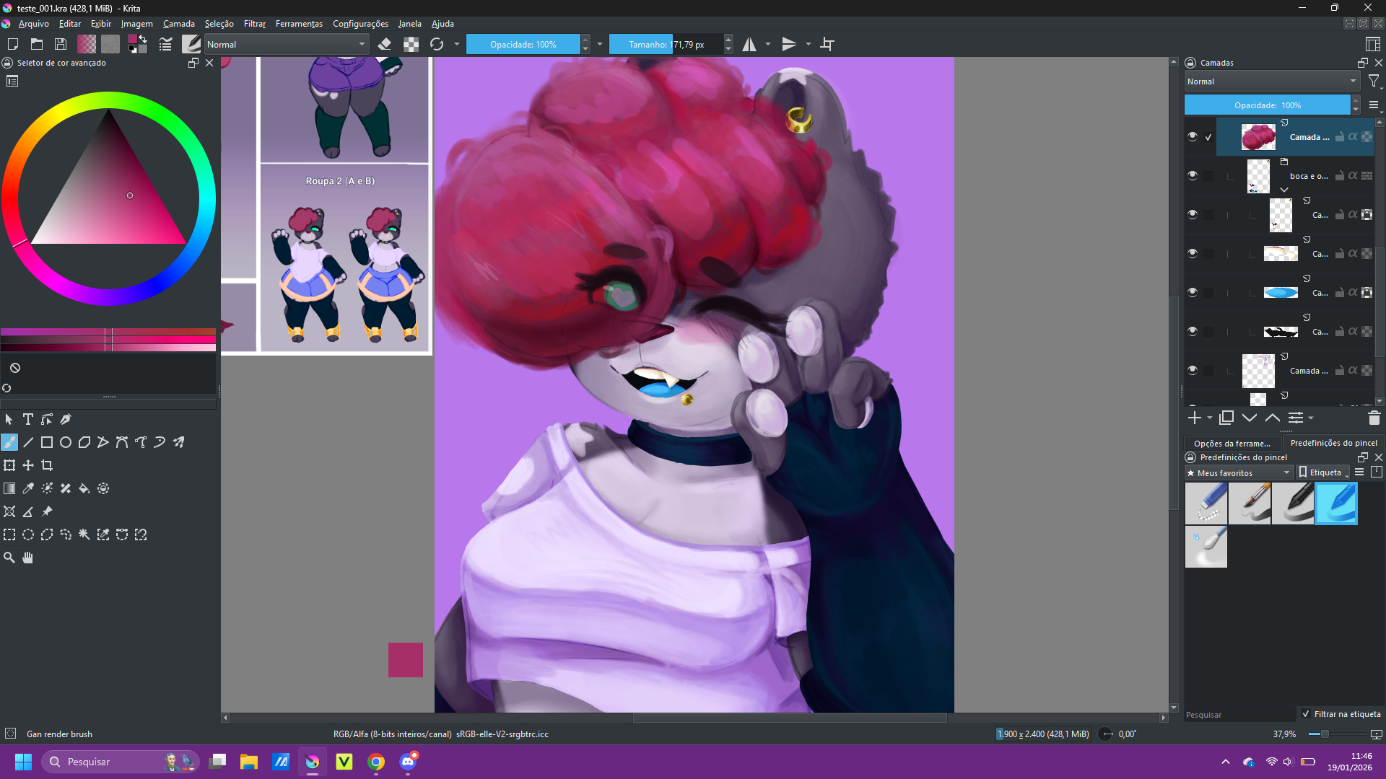Image resolution: width=1386 pixels, height=779 pixels.
Task: Click horizontal mirror tool icon
Action: pos(749,44)
